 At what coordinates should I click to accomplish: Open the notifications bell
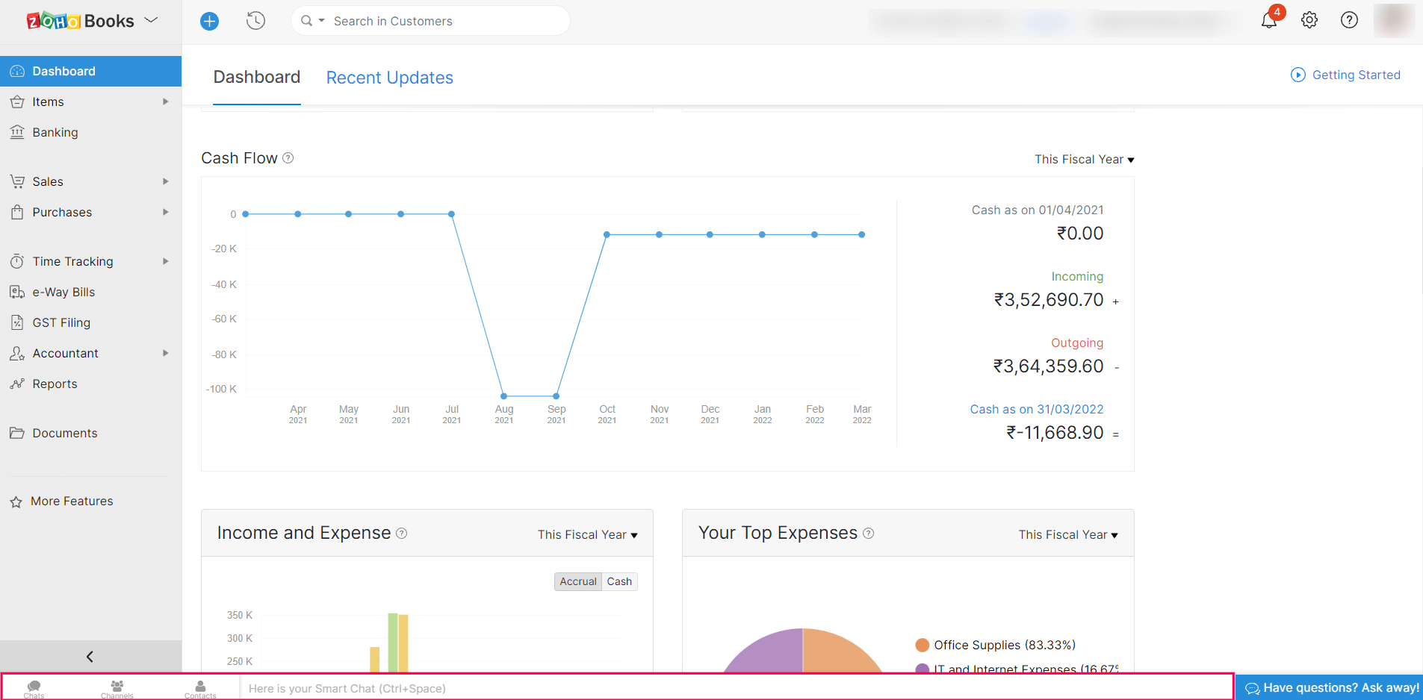tap(1268, 20)
